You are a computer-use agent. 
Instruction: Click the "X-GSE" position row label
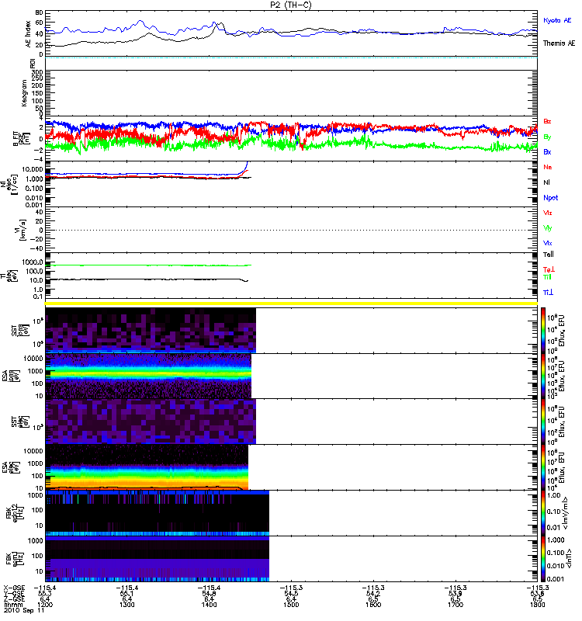click(x=14, y=588)
